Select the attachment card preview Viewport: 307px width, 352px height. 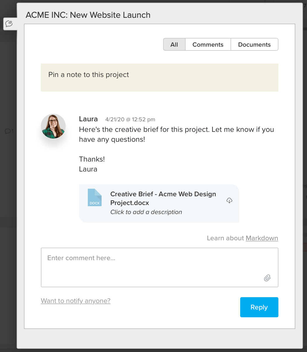click(x=159, y=203)
